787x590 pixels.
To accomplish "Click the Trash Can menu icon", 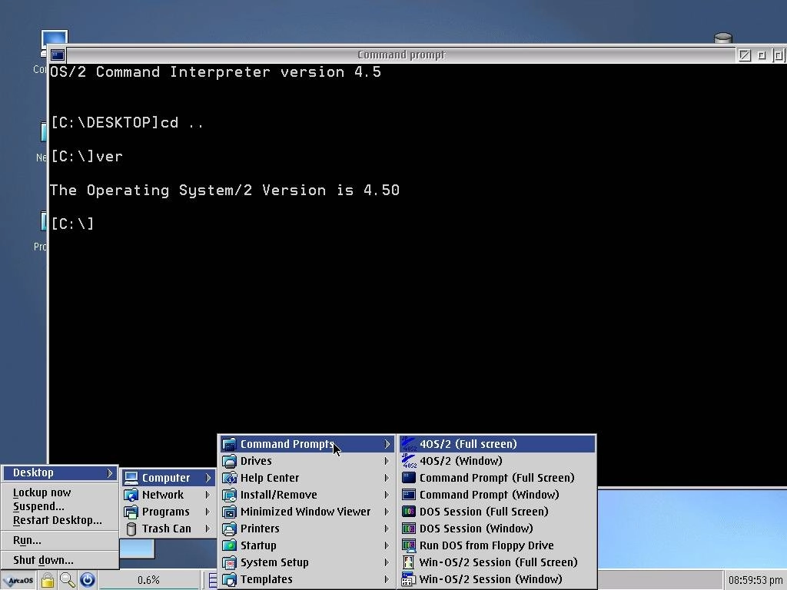I will click(x=131, y=529).
